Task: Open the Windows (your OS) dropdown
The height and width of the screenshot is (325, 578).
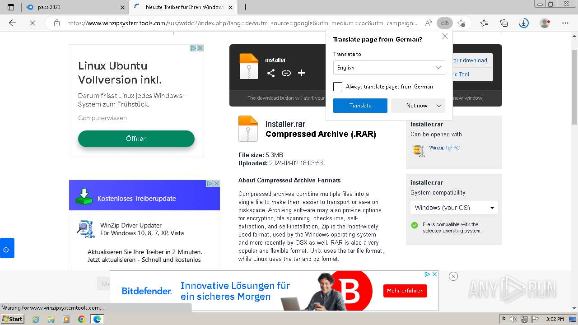Action: tap(454, 208)
